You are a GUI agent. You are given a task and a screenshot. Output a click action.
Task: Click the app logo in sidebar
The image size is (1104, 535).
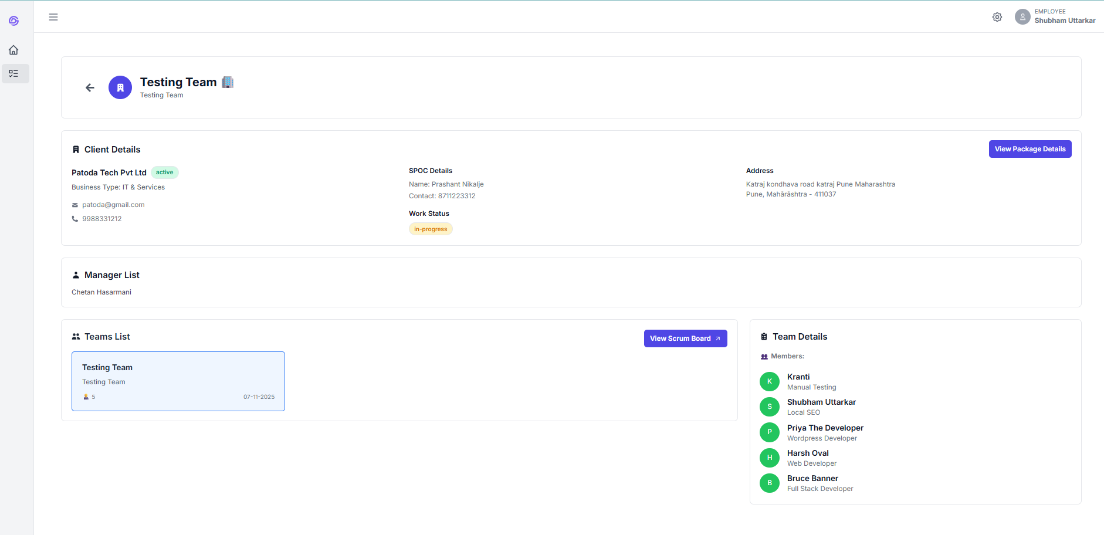[x=14, y=21]
